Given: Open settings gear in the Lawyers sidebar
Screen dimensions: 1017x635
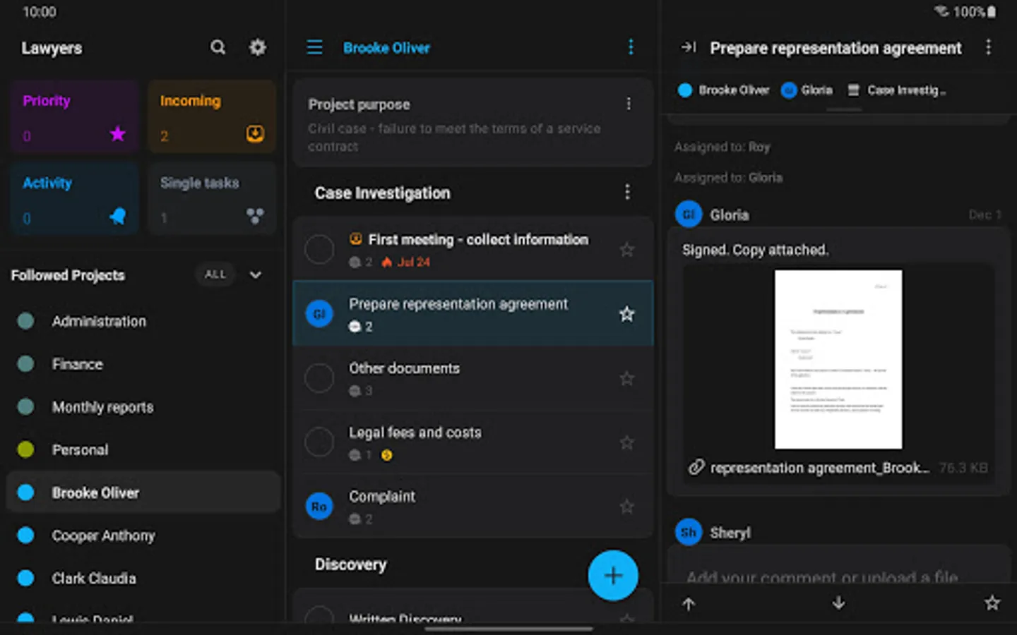Looking at the screenshot, I should (258, 47).
